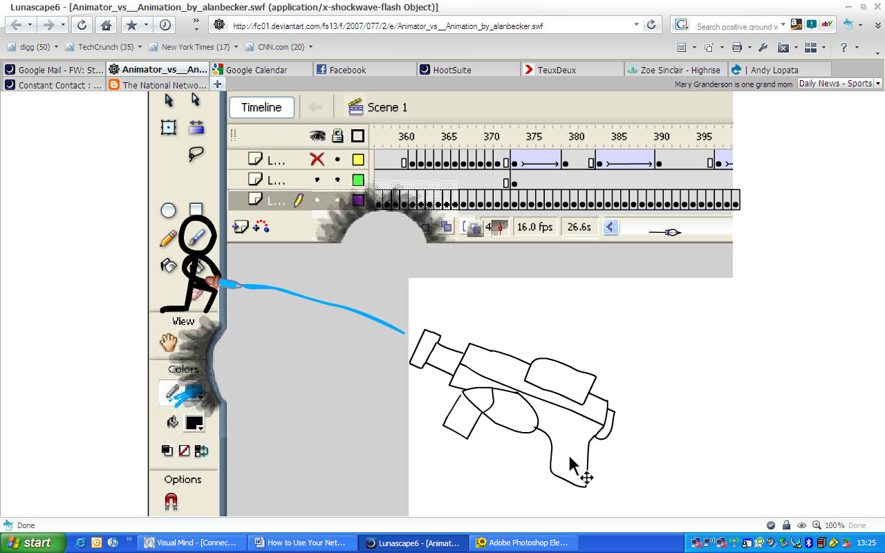Expand the address bar URL history dropdown
Viewport: 885px width, 553px height.
pos(636,25)
